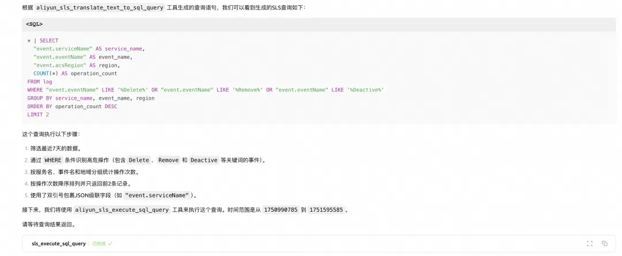Click the inline WHERE code tag
Viewport: 622px width, 256px height.
[x=53, y=161]
